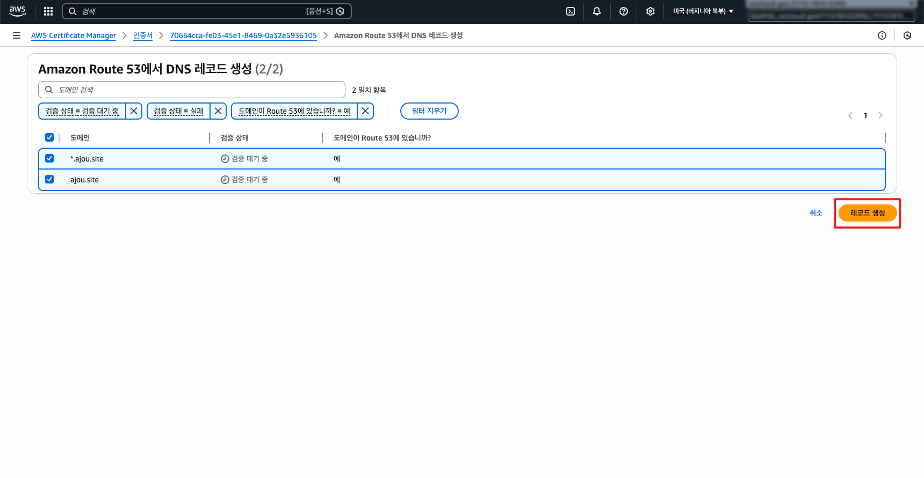This screenshot has width=924, height=478.
Task: Open the settings gear in the top bar
Action: click(x=651, y=11)
